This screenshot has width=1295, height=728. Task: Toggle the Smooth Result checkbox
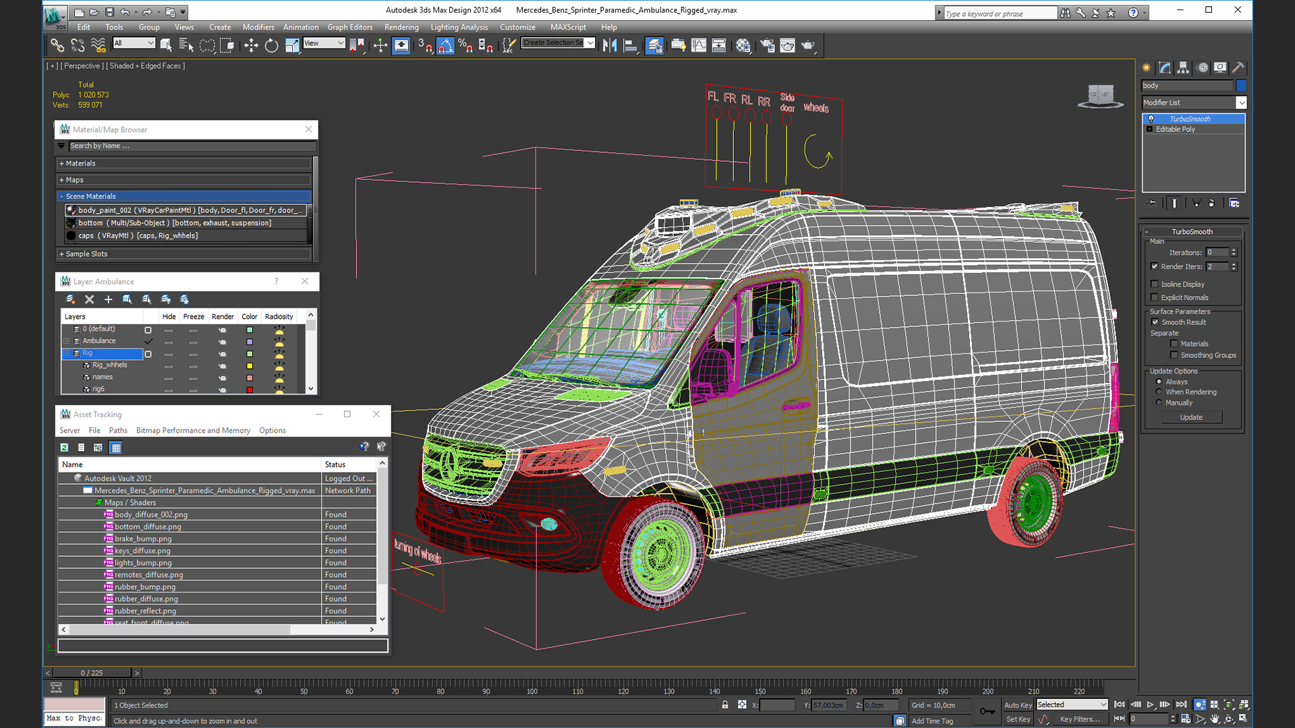pyautogui.click(x=1155, y=322)
